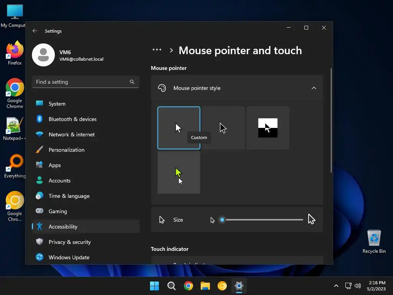
Task: Open Notepad++ desktop shortcut
Action: coord(14,129)
